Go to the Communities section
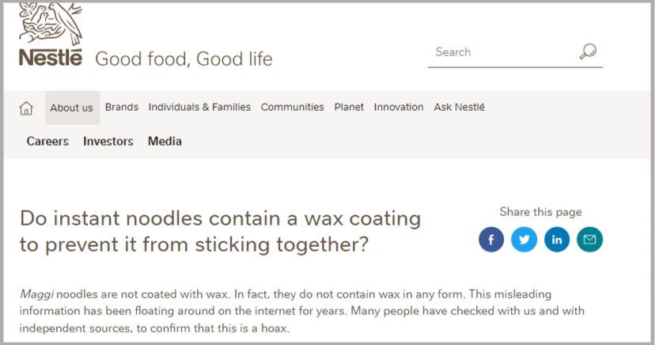 [x=293, y=107]
